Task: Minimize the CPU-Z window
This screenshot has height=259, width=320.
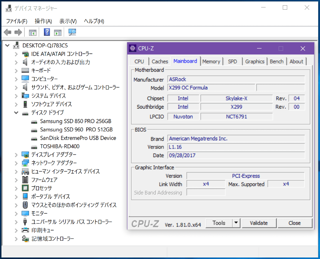Action: pos(259,49)
